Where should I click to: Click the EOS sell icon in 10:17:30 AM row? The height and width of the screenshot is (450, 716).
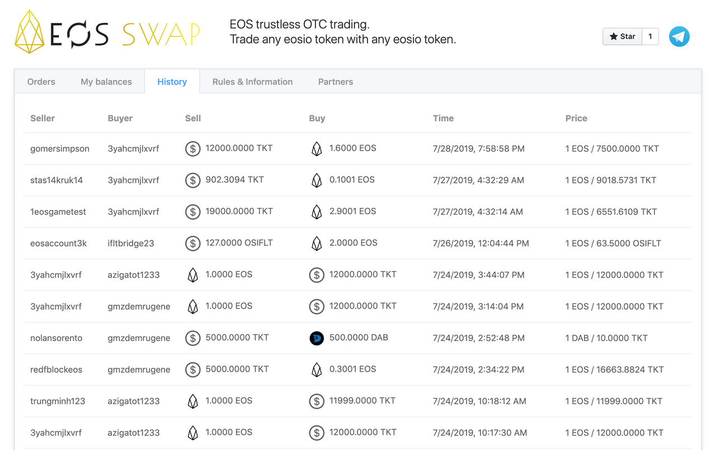coord(193,433)
